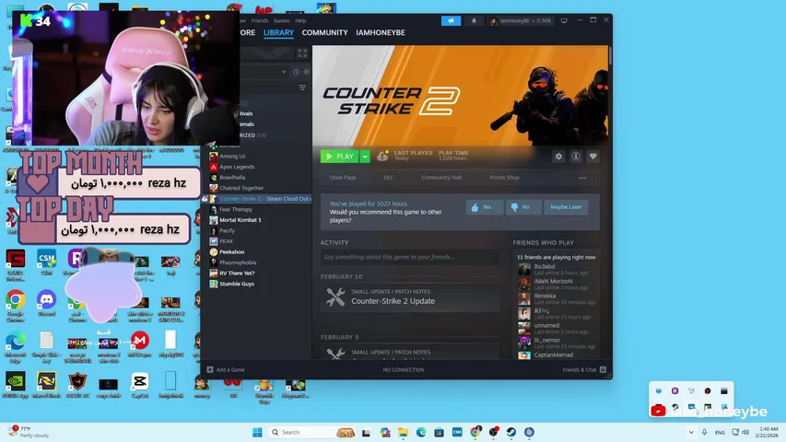This screenshot has height=442, width=786.
Task: Favorite Counter-Strike 2 with the heart icon
Action: pyautogui.click(x=593, y=157)
